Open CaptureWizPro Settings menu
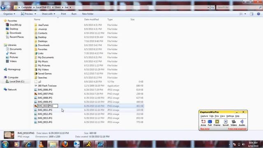The height and width of the screenshot is (148, 263). [x=230, y=116]
